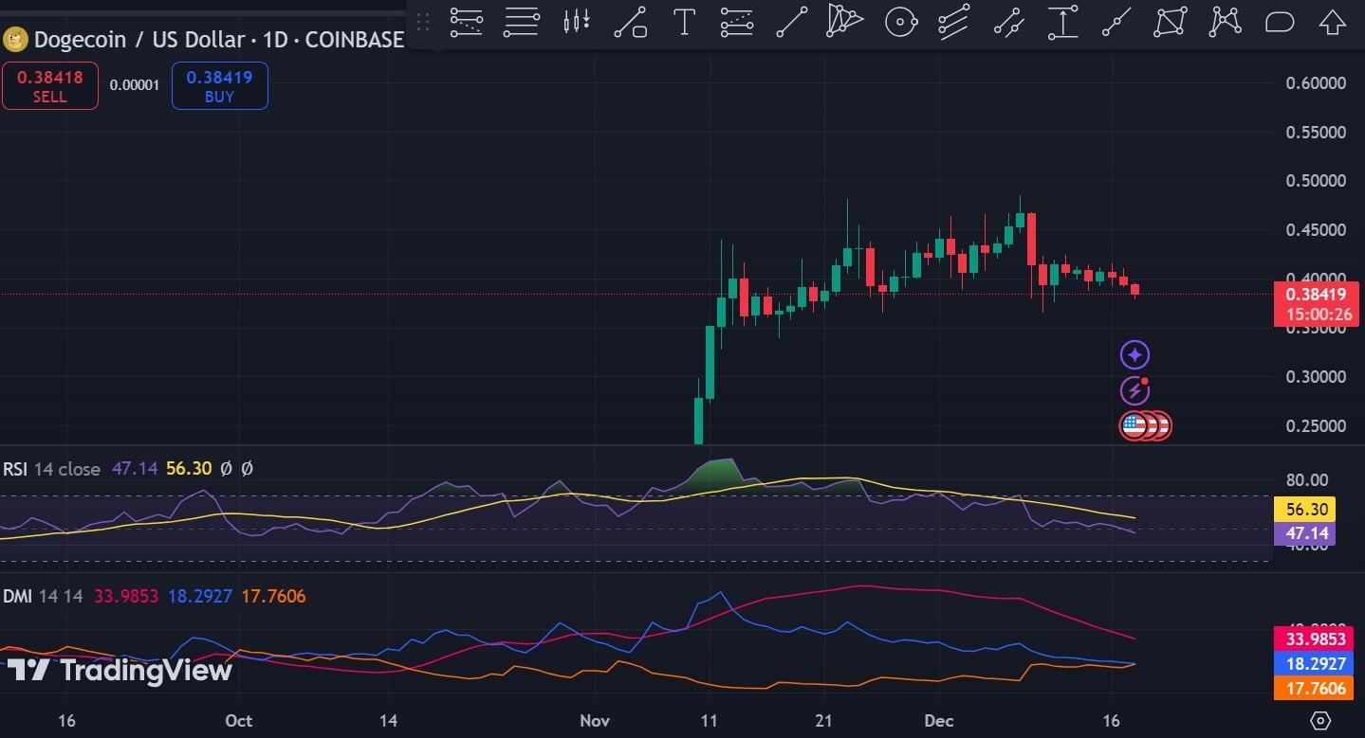Image resolution: width=1365 pixels, height=738 pixels.
Task: Select the RSI indicator legend title
Action: (x=14, y=469)
